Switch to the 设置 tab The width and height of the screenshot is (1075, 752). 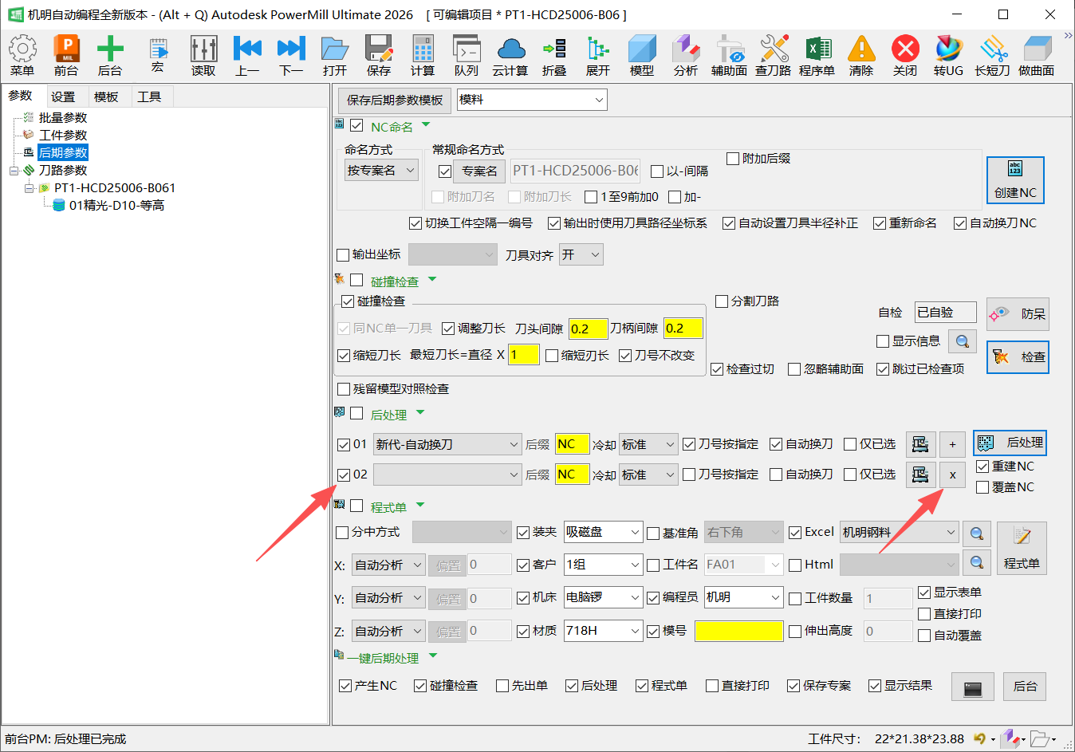coord(63,96)
